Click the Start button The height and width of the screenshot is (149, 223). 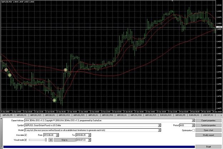pos(208,147)
